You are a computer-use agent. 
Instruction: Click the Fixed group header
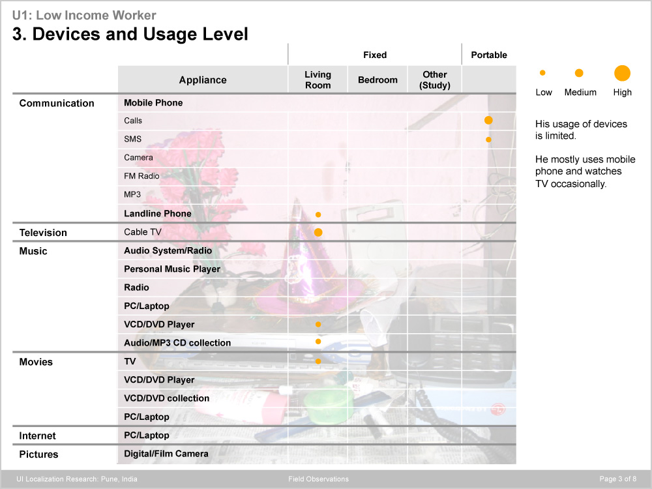click(x=375, y=55)
